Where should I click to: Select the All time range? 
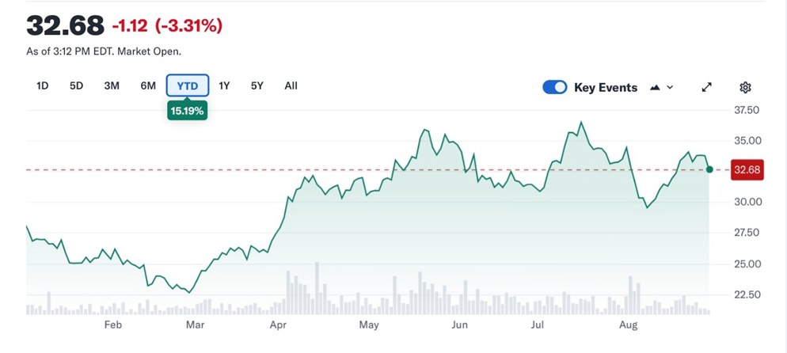291,85
